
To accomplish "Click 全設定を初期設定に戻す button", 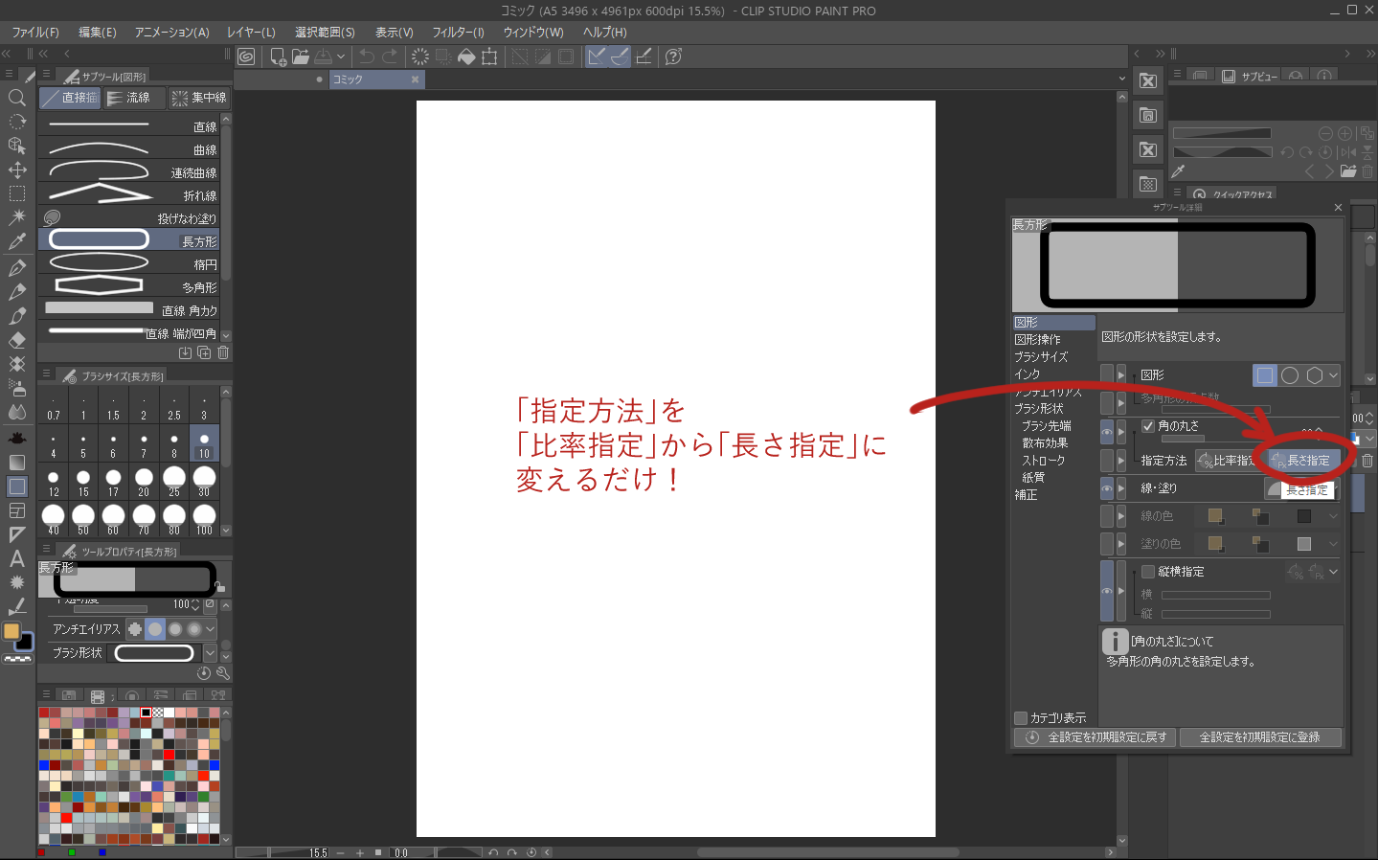I will tap(1096, 737).
